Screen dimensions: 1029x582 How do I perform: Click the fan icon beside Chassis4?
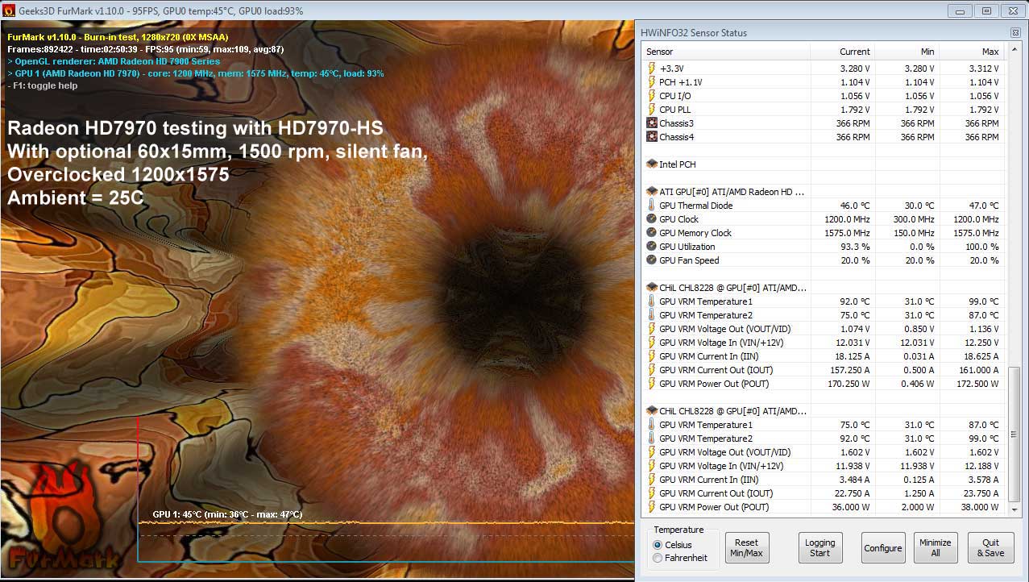click(x=652, y=137)
